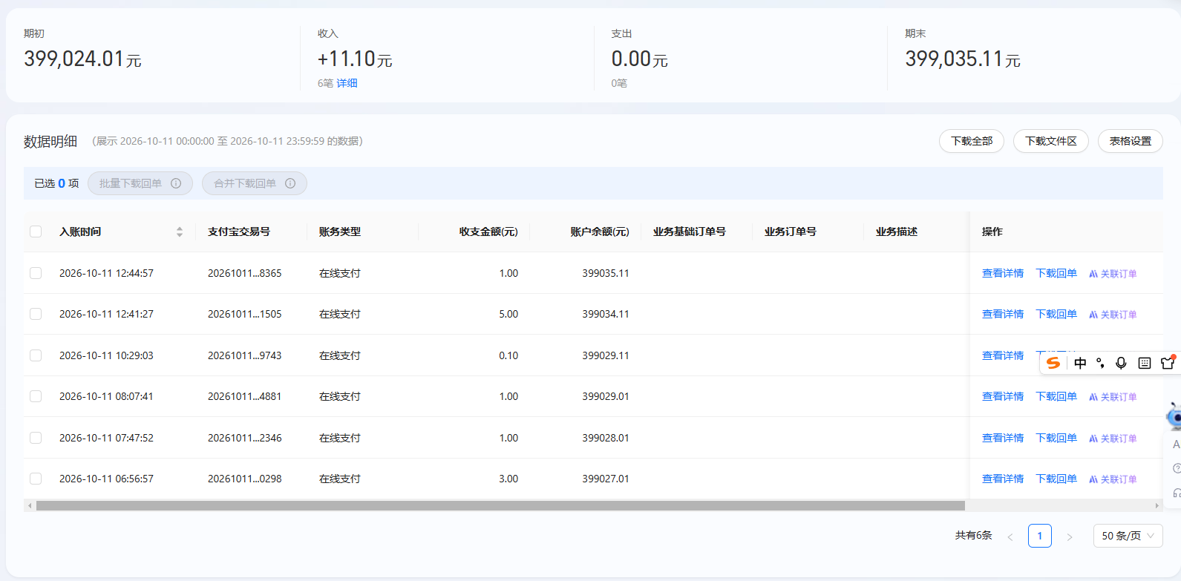The image size is (1181, 581).
Task: Open the robot assistant avatar
Action: point(1174,416)
